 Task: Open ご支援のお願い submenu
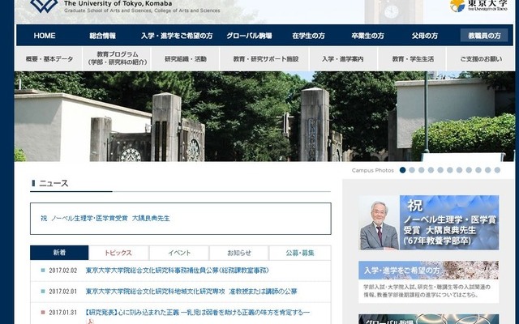[x=481, y=59]
